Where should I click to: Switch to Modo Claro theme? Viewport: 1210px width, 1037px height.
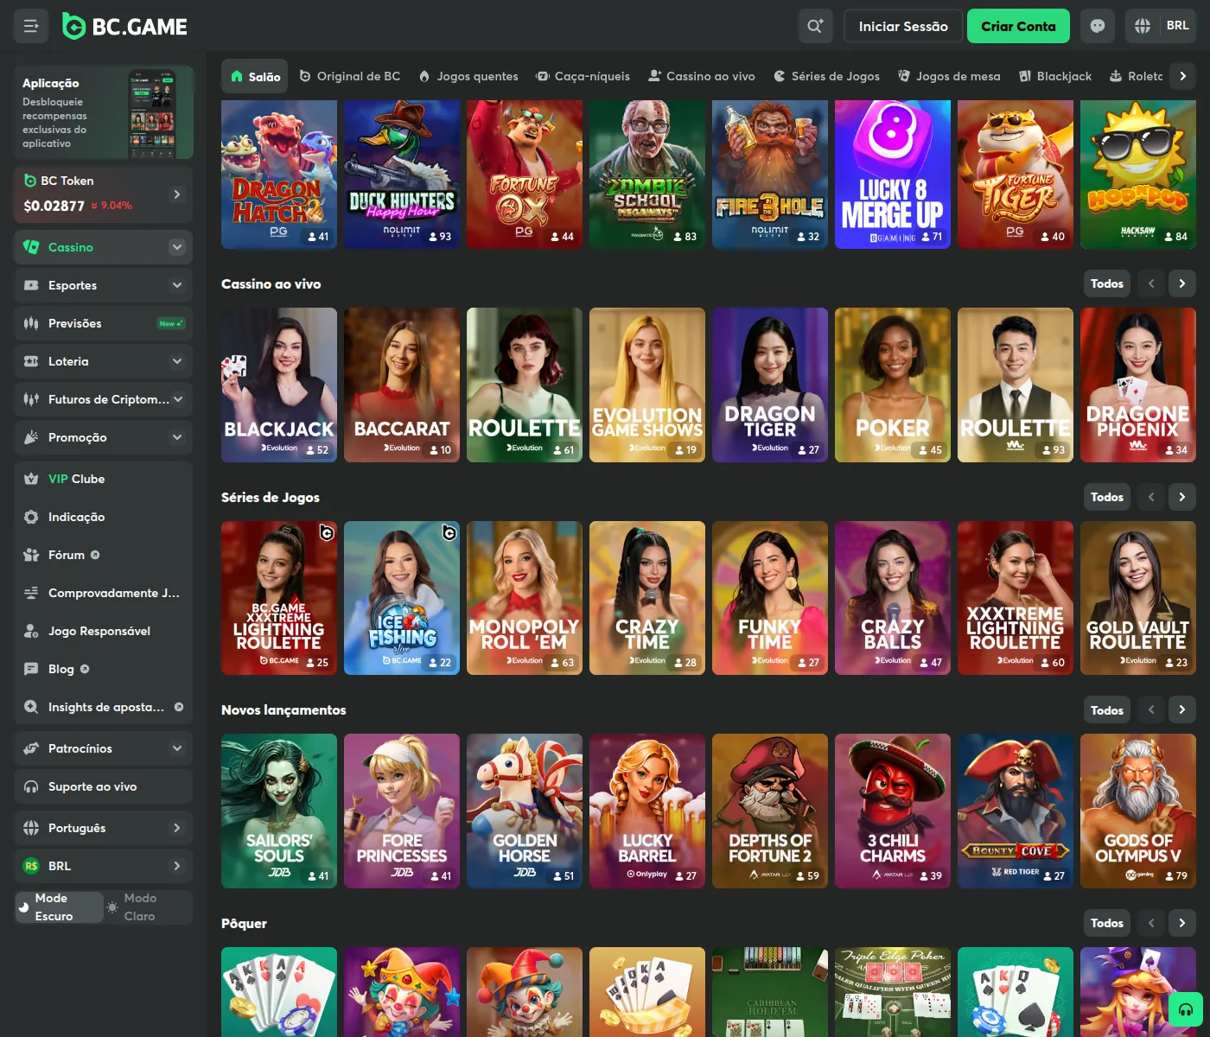[147, 907]
